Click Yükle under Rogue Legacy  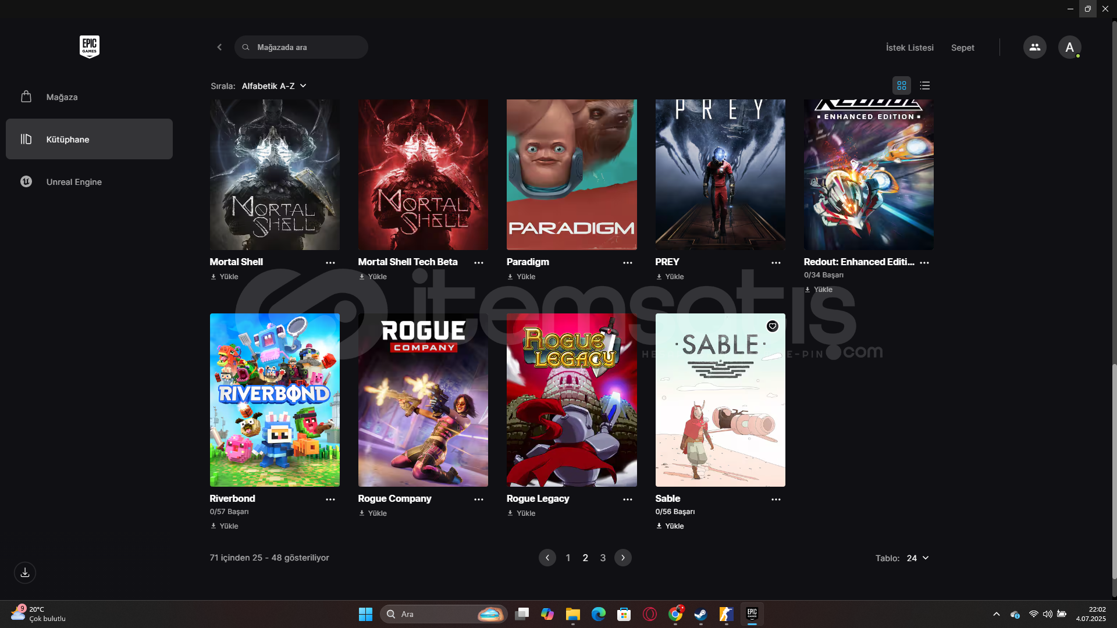(x=521, y=513)
